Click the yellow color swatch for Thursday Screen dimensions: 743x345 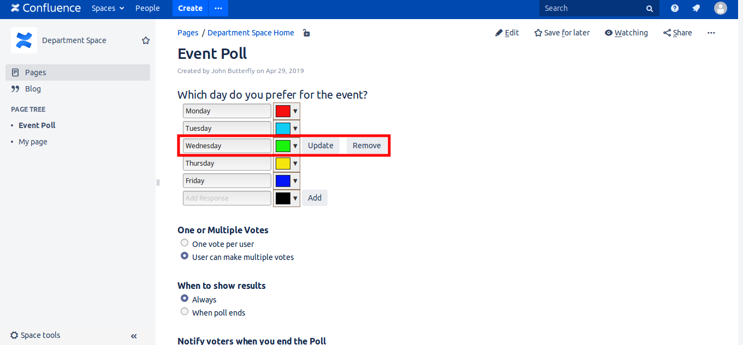pyautogui.click(x=283, y=164)
